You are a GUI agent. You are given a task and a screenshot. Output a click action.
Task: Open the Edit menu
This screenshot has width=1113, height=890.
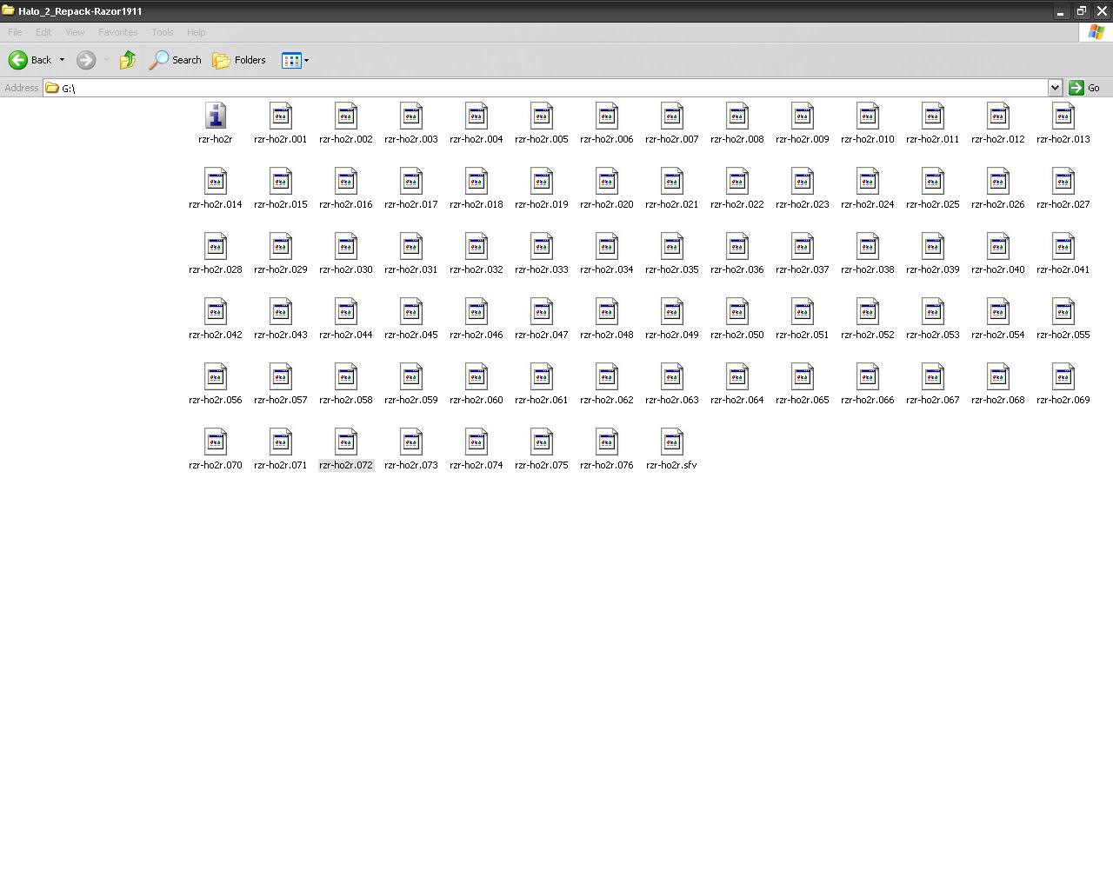(x=43, y=32)
